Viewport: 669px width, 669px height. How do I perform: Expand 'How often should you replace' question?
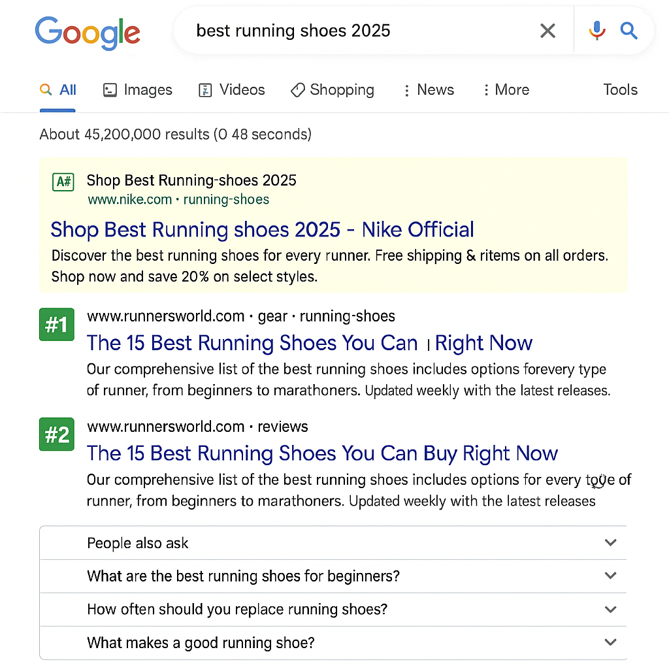click(333, 610)
